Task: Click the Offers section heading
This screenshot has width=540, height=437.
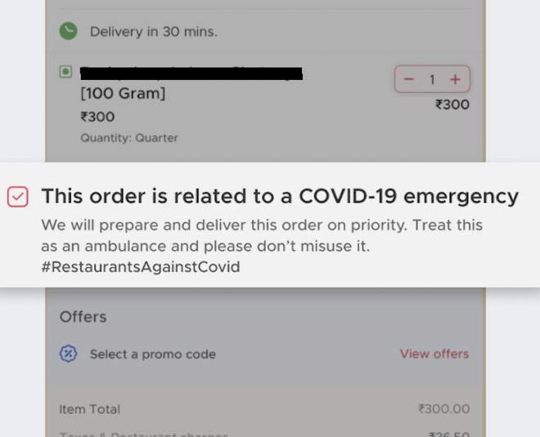Action: tap(83, 317)
